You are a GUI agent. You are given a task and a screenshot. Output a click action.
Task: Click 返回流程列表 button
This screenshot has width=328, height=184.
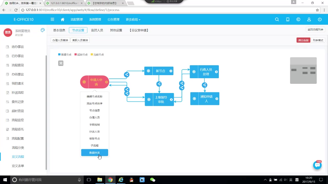click(315, 29)
